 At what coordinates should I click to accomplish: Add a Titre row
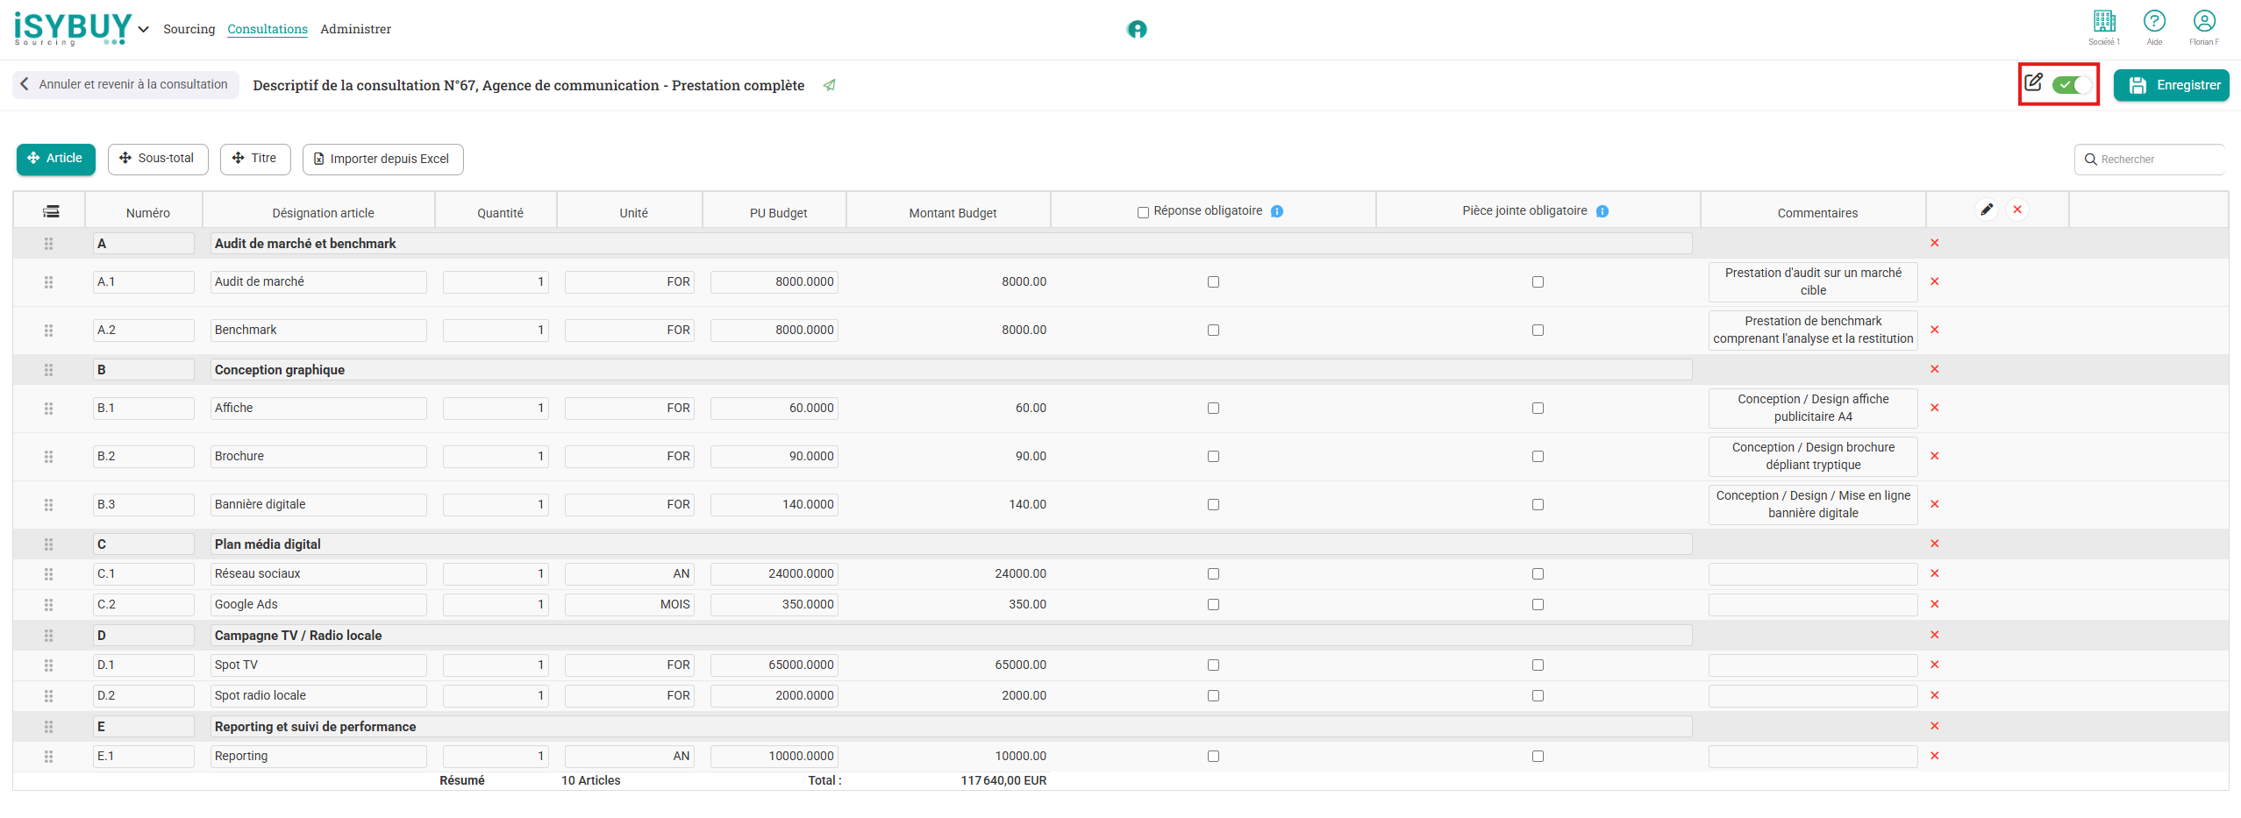point(255,159)
